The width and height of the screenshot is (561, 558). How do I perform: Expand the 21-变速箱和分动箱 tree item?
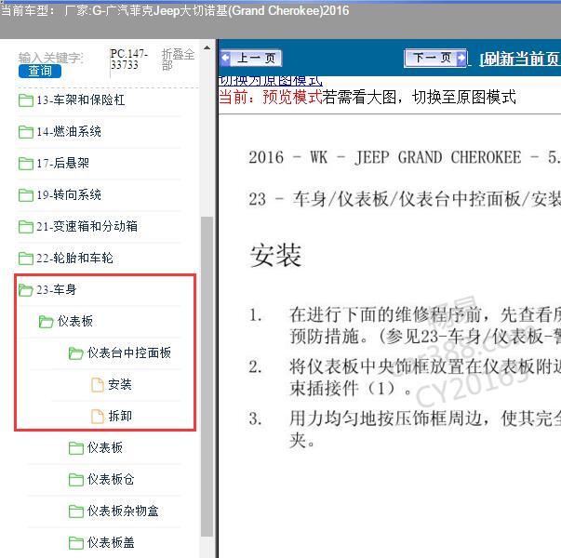pos(87,226)
